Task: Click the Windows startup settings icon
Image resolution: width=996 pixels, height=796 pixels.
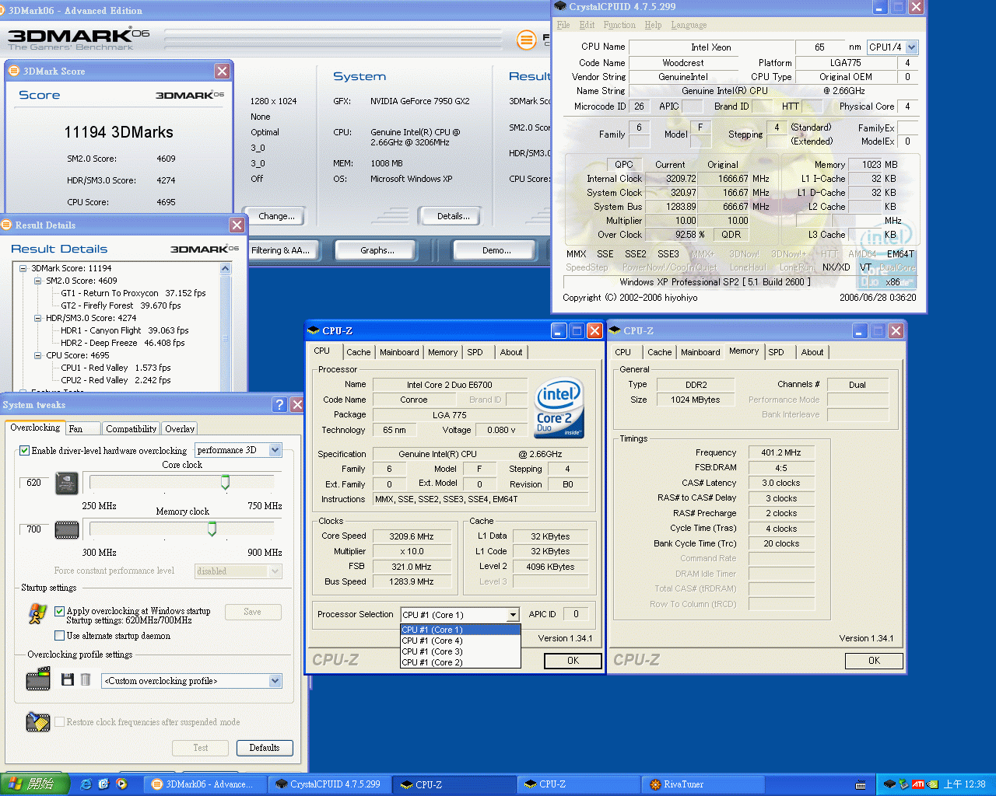Action: click(x=37, y=614)
